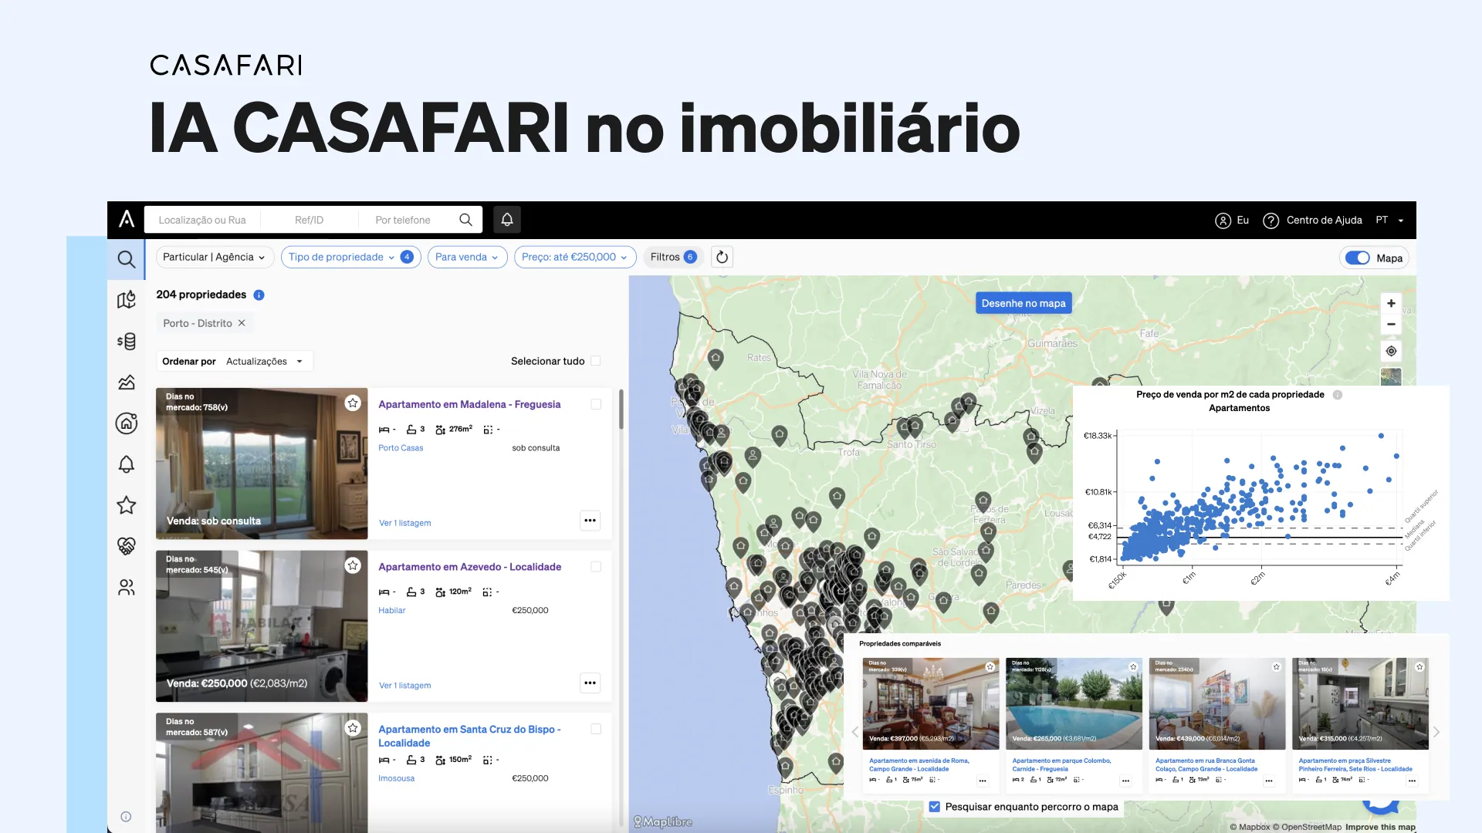The height and width of the screenshot is (833, 1482).
Task: Open the Particular | Agência dropdown
Action: [215, 258]
